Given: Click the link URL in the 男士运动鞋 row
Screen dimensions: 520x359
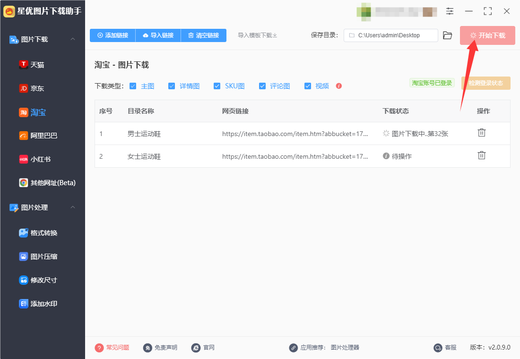Looking at the screenshot, I should (x=295, y=134).
